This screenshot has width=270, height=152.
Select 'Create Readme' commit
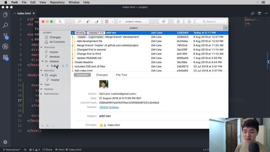point(149,62)
